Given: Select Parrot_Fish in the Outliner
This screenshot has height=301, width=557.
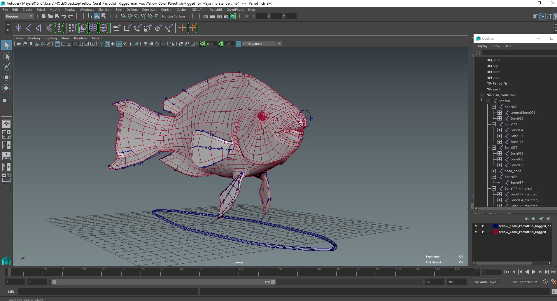Looking at the screenshot, I should tap(501, 83).
